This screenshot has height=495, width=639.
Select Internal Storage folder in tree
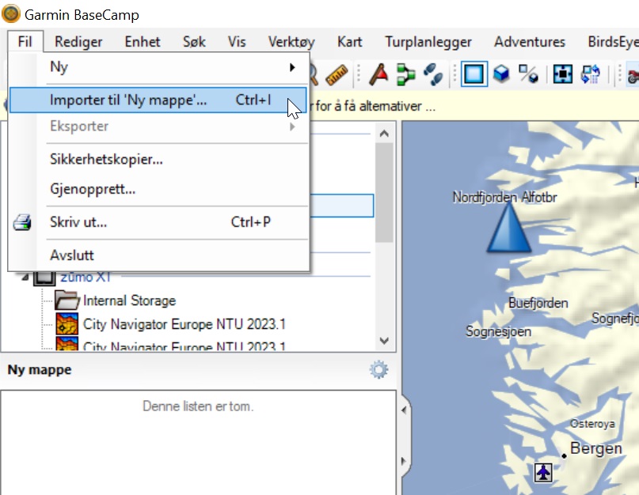128,300
